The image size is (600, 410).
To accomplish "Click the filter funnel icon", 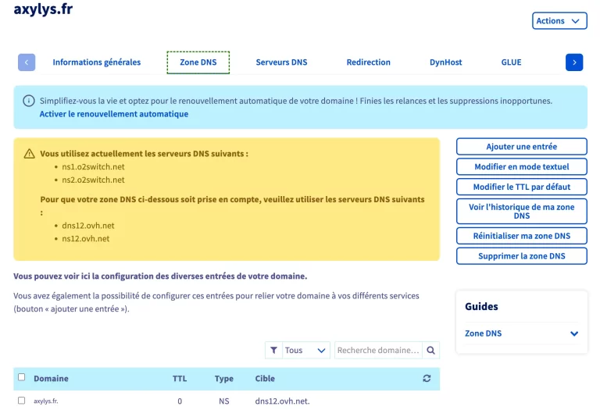I will coord(273,351).
